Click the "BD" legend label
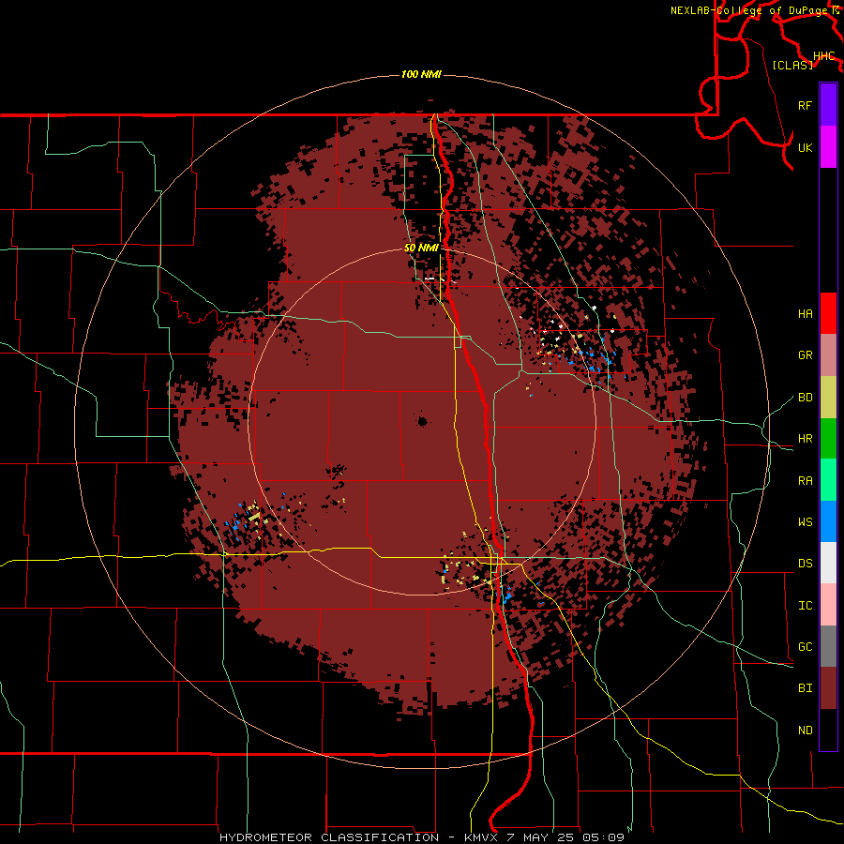Image resolution: width=844 pixels, height=844 pixels. (805, 398)
